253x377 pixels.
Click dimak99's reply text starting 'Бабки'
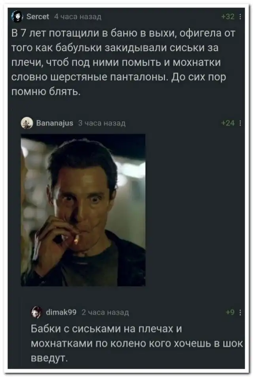coord(137,343)
